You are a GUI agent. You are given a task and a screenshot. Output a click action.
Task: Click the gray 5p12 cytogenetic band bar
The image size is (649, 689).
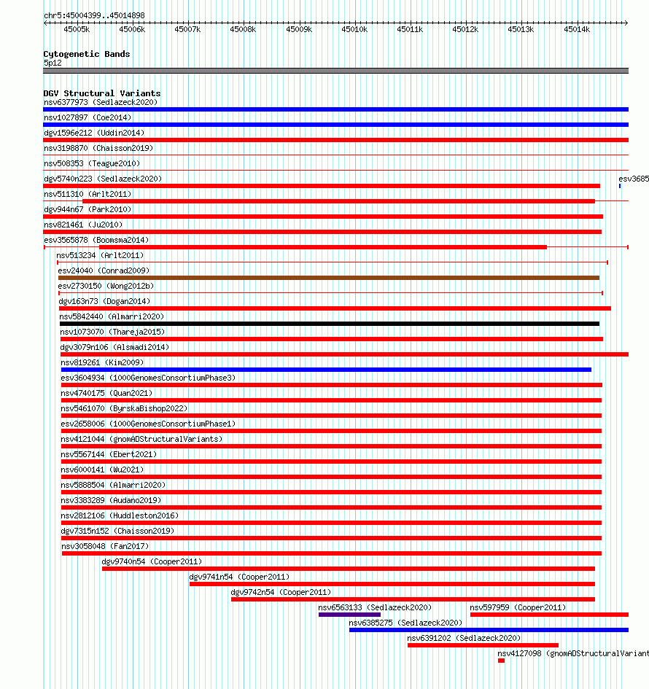coord(335,71)
